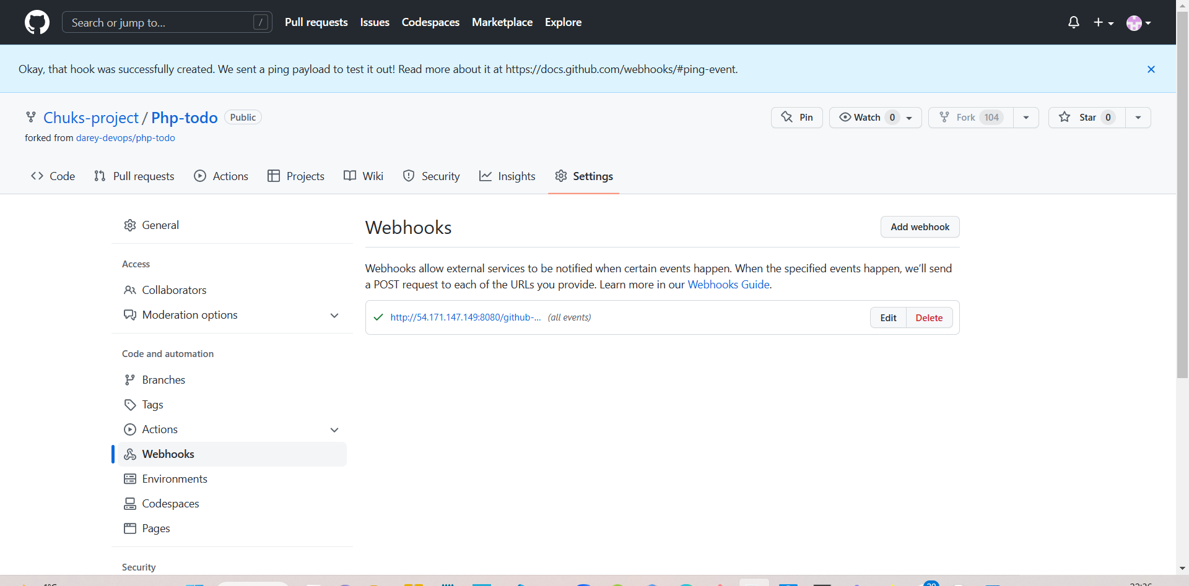This screenshot has width=1189, height=586.
Task: Open the user avatar menu
Action: pyautogui.click(x=1138, y=23)
